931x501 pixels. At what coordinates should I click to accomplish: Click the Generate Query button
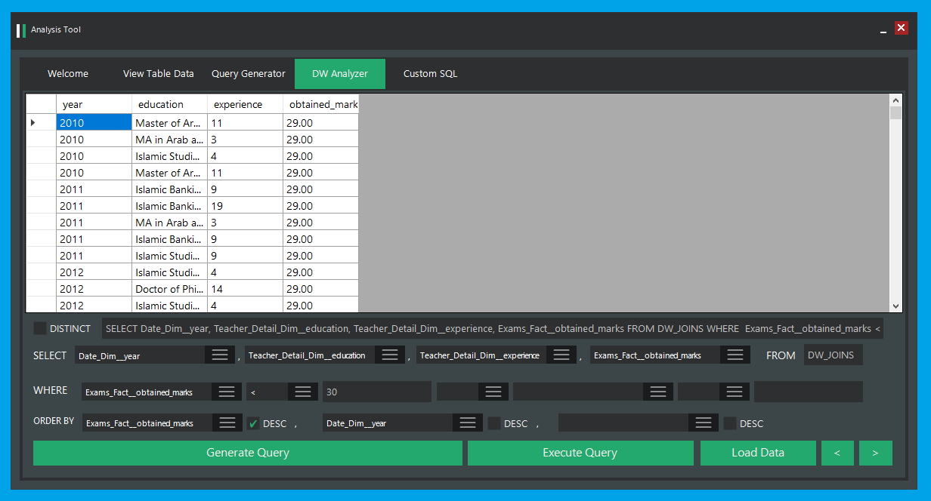(x=248, y=453)
